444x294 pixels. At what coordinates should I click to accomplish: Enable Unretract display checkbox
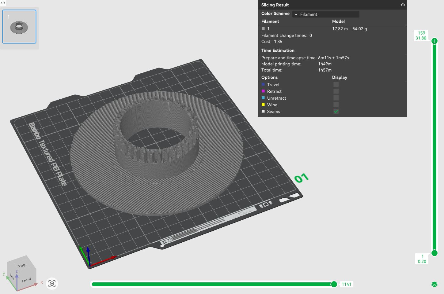pyautogui.click(x=336, y=98)
